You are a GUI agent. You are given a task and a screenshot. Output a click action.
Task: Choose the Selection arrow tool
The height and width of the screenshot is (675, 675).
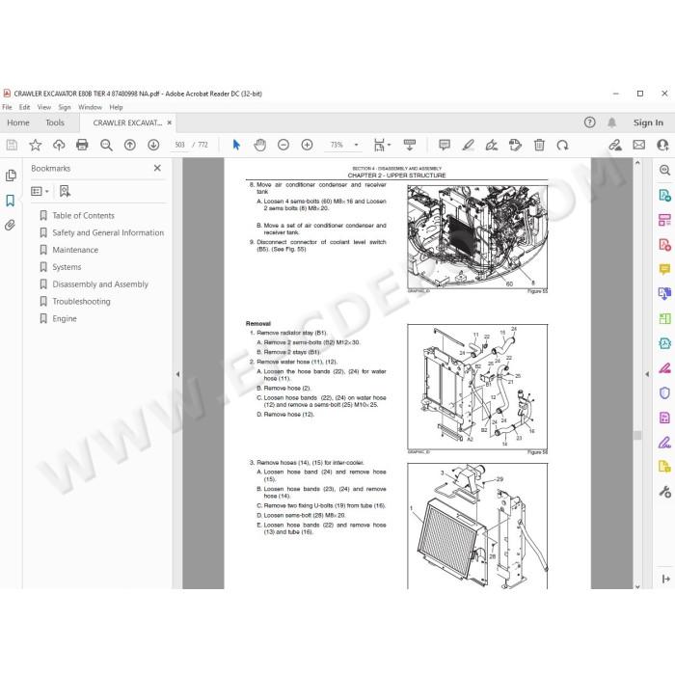[x=236, y=145]
